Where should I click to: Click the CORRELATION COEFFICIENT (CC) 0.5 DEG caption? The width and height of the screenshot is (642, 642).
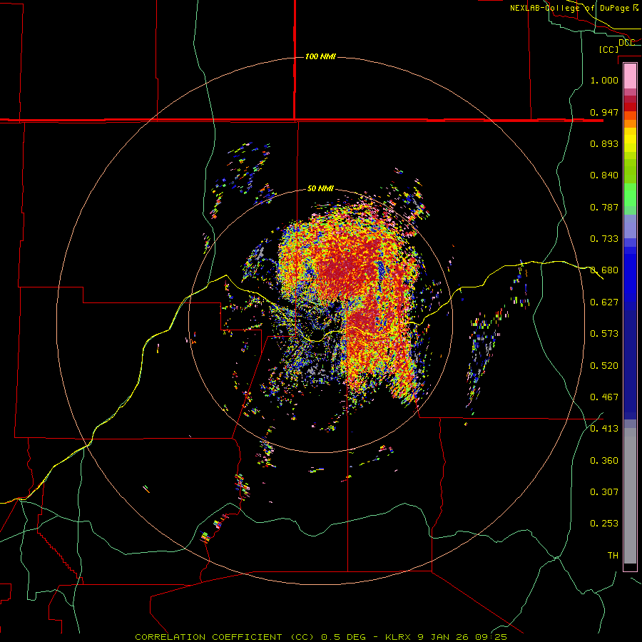pos(251,637)
